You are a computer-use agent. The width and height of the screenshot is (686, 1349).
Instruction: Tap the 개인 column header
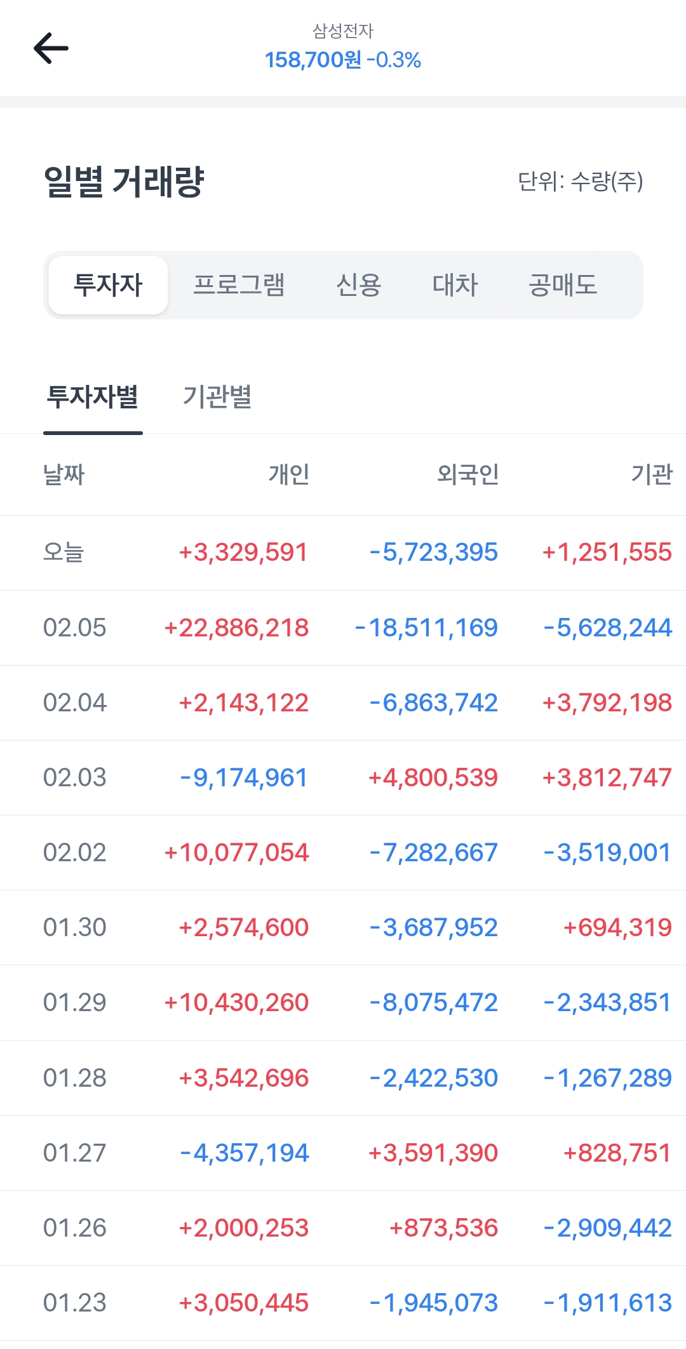click(x=289, y=474)
